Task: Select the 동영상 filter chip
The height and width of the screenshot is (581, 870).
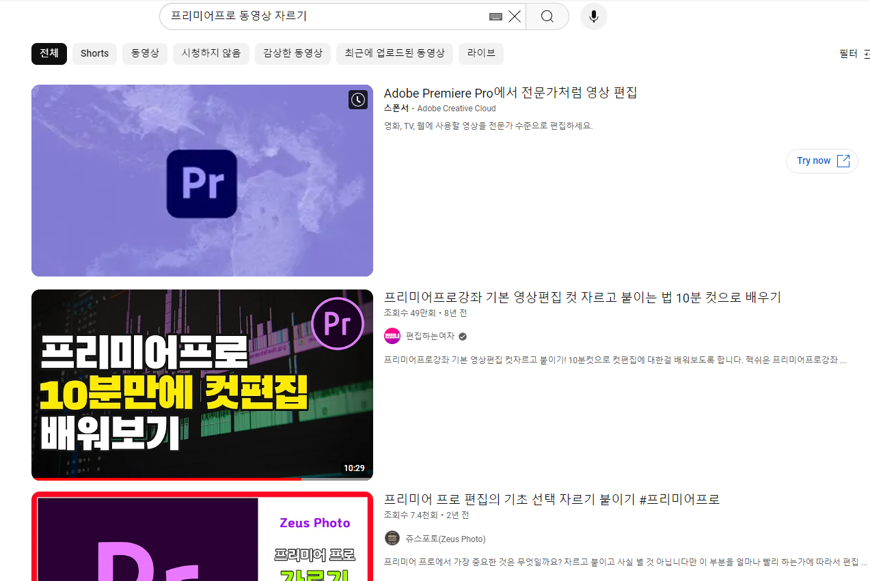Action: 145,53
